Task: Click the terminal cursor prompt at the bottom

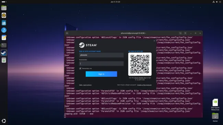Action: pos(65,116)
